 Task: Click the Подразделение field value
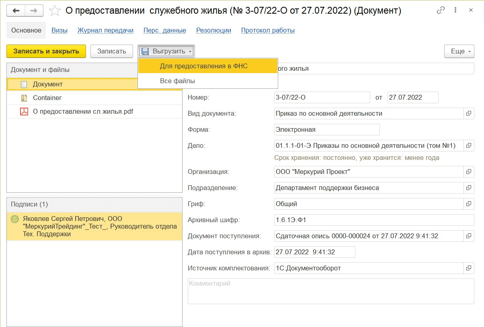point(369,188)
